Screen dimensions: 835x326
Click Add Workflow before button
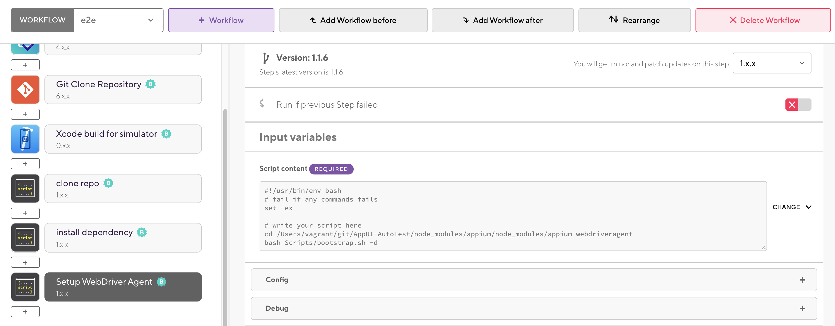click(353, 20)
